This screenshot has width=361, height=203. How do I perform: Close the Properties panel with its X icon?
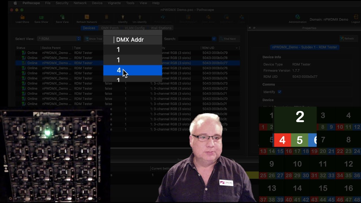(250, 28)
